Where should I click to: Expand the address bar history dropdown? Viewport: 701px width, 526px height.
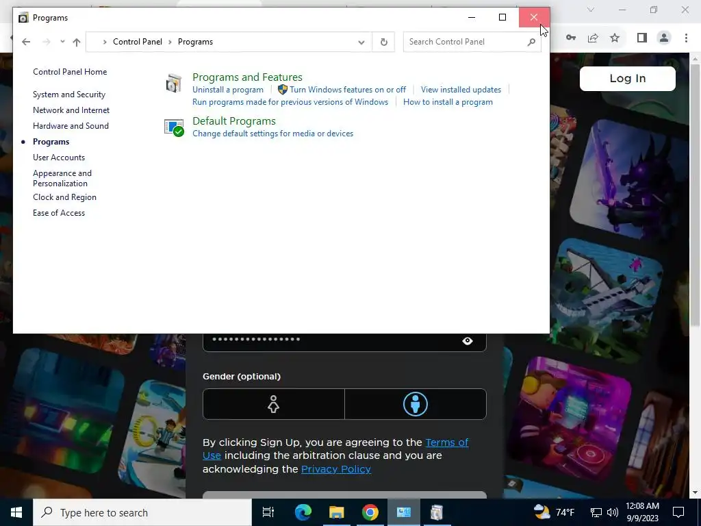pos(361,42)
